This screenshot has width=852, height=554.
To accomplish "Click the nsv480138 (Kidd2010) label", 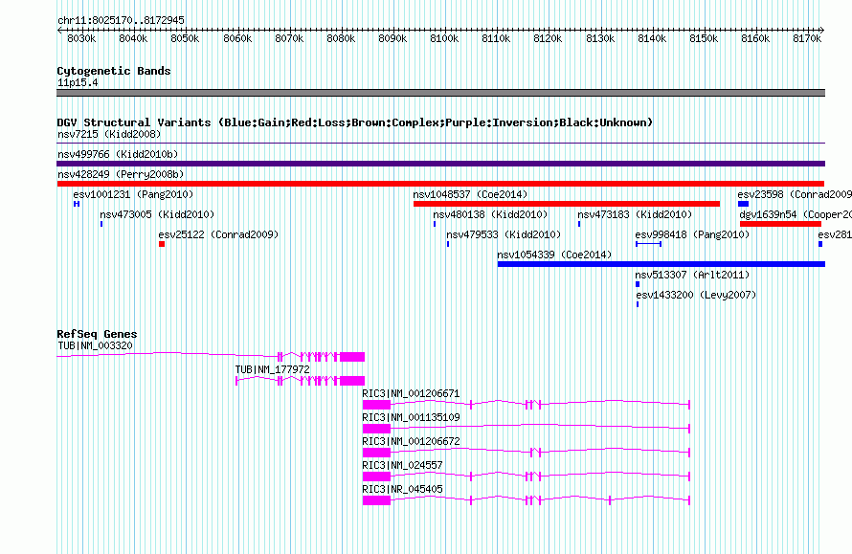I will [490, 214].
